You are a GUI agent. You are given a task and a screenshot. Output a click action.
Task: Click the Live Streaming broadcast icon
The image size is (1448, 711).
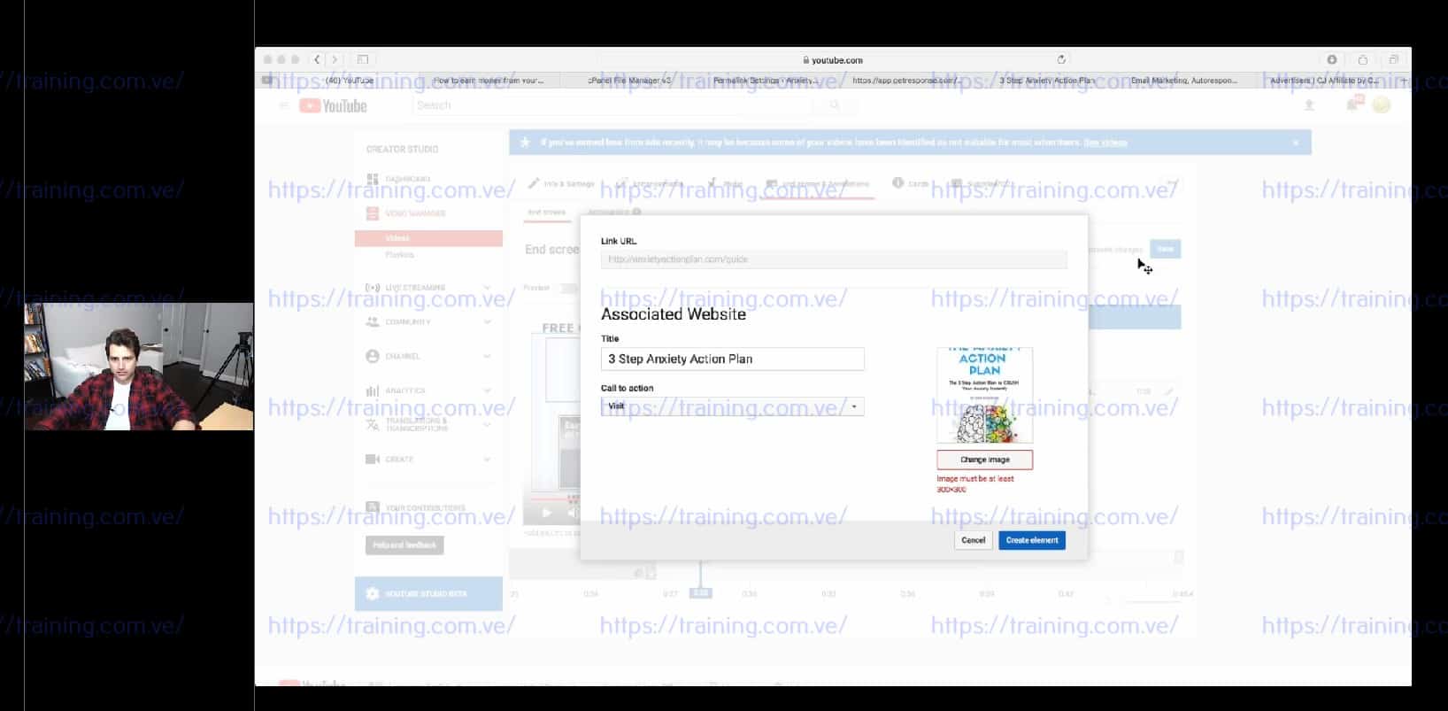373,288
